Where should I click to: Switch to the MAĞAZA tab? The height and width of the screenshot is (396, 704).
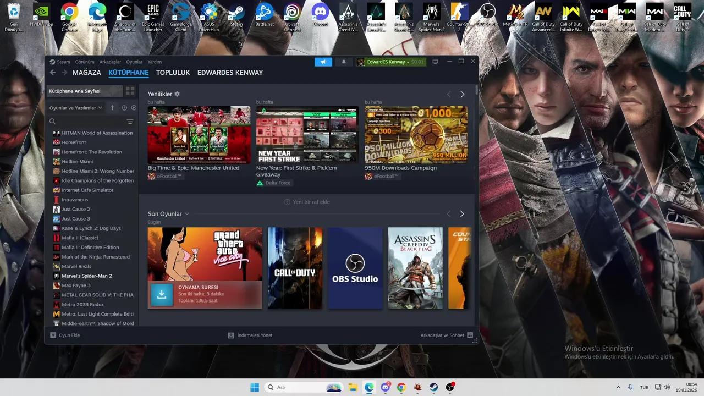(87, 73)
